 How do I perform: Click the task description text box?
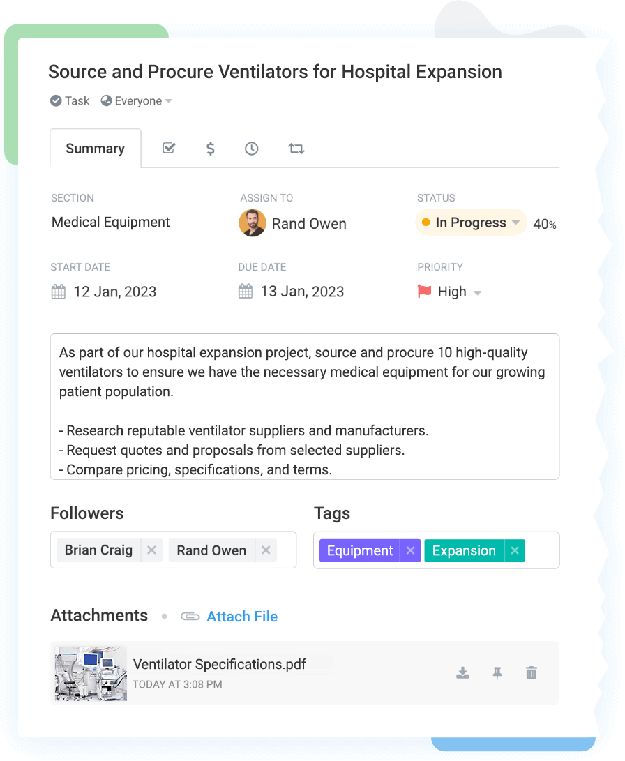[304, 406]
